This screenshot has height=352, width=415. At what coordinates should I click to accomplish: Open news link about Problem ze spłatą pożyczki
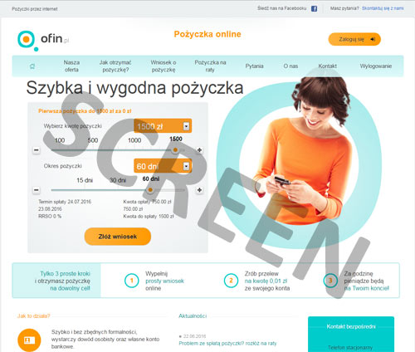click(227, 344)
